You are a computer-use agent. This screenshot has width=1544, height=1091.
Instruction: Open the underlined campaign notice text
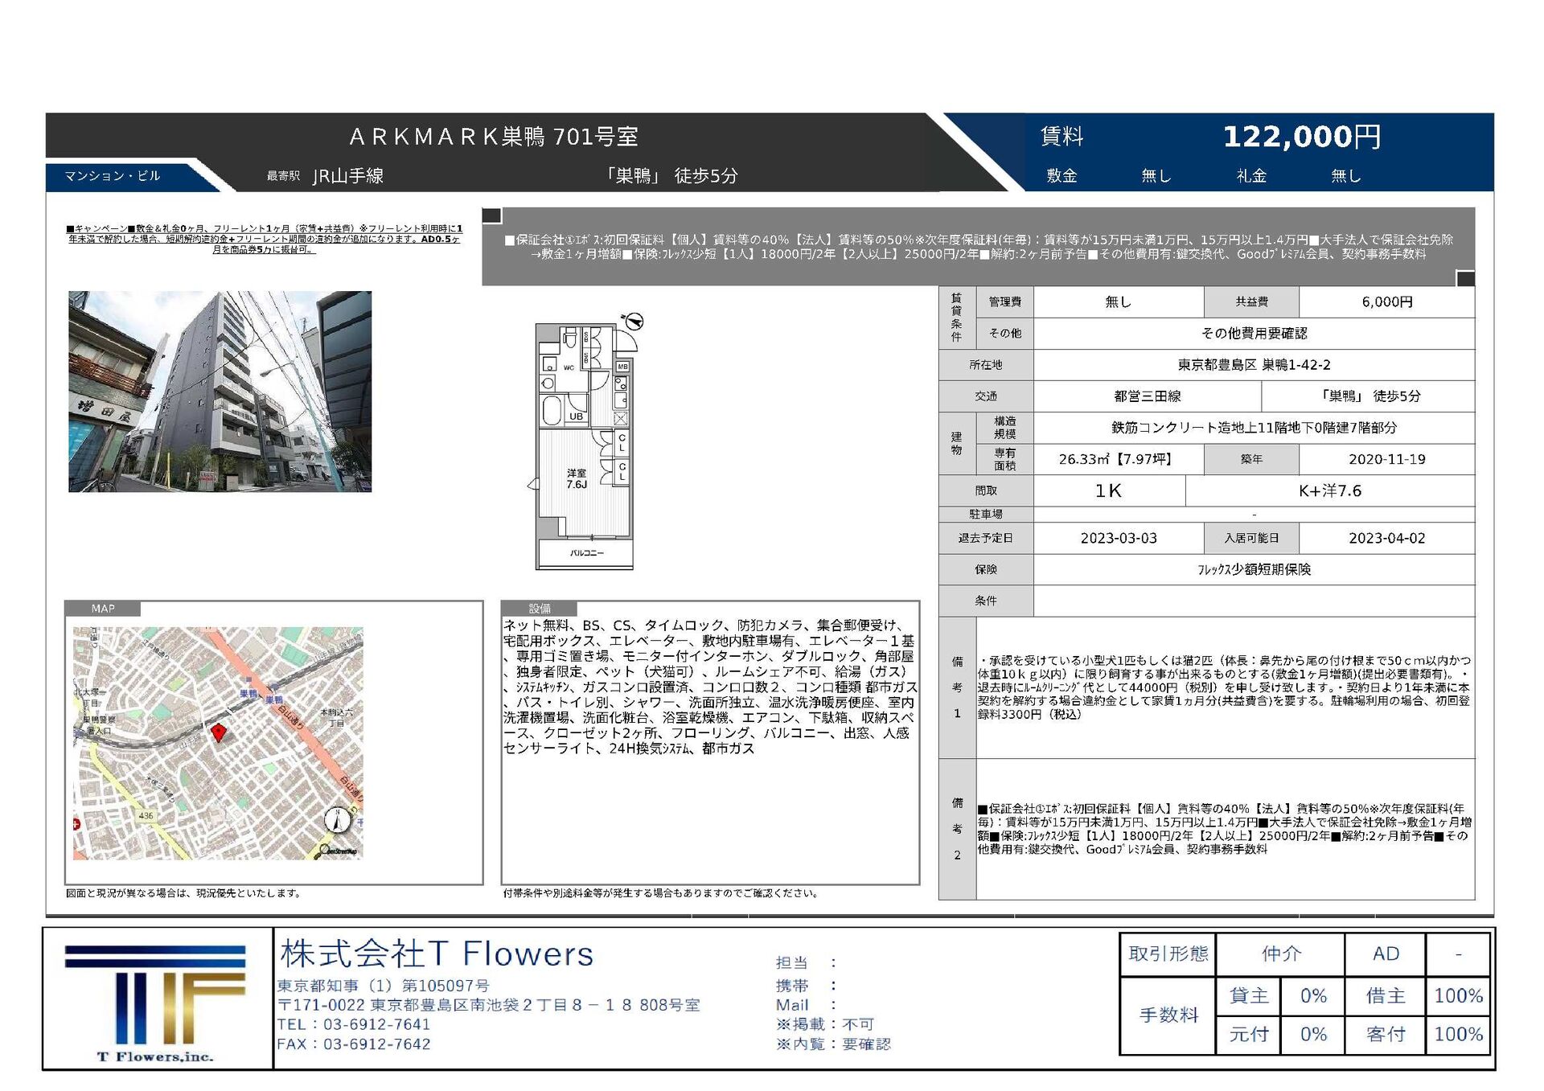click(265, 239)
